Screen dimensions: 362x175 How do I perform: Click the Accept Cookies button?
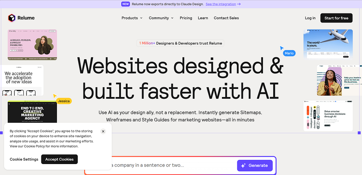[x=59, y=159]
